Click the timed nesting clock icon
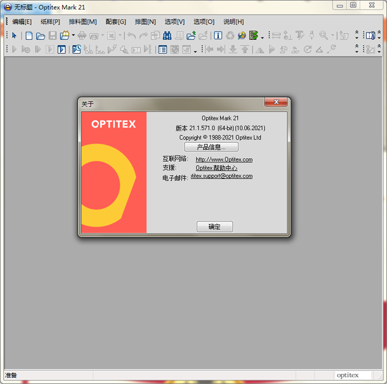This screenshot has height=384, width=387. click(x=77, y=50)
